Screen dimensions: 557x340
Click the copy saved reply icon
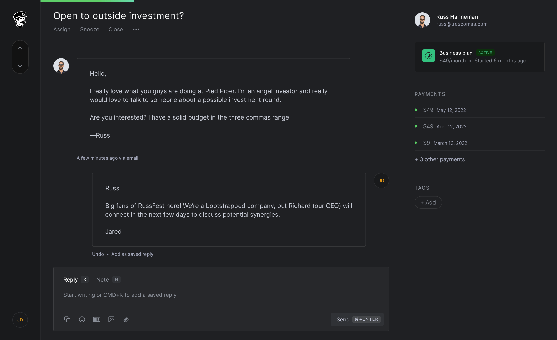pos(67,319)
